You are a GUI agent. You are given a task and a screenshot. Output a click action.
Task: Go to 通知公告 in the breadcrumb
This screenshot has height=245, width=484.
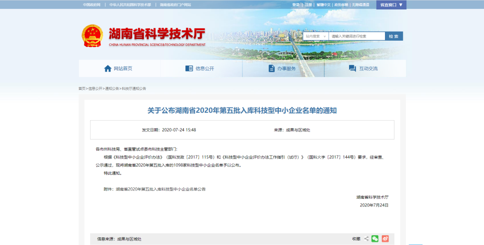[x=112, y=89]
